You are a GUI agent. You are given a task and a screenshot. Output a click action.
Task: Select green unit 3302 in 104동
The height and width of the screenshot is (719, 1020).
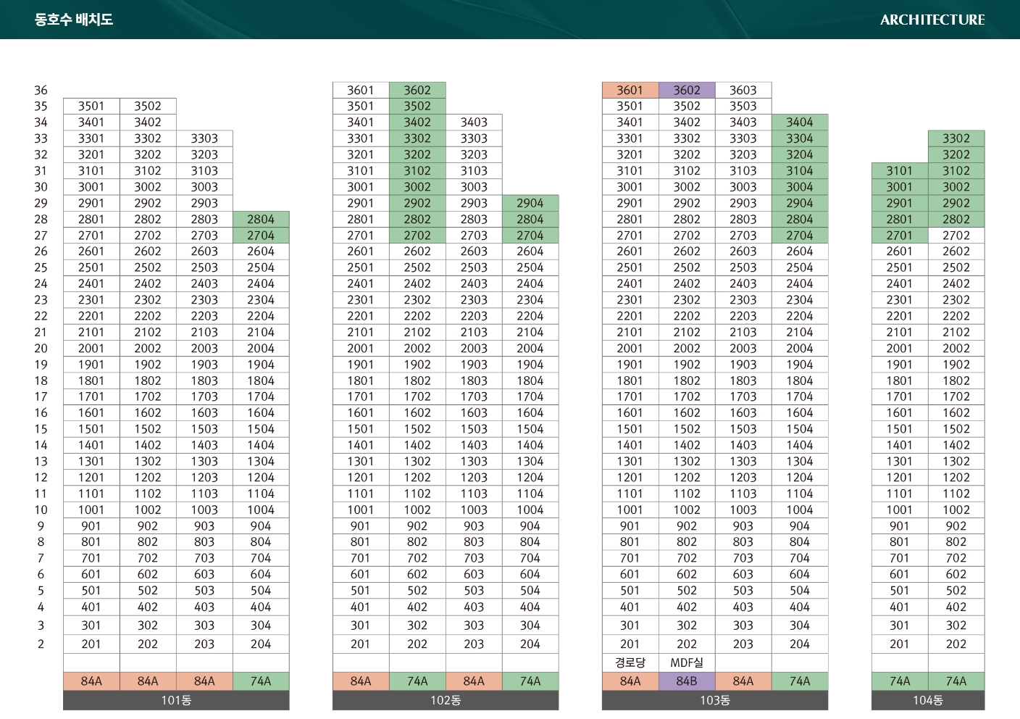coord(956,138)
